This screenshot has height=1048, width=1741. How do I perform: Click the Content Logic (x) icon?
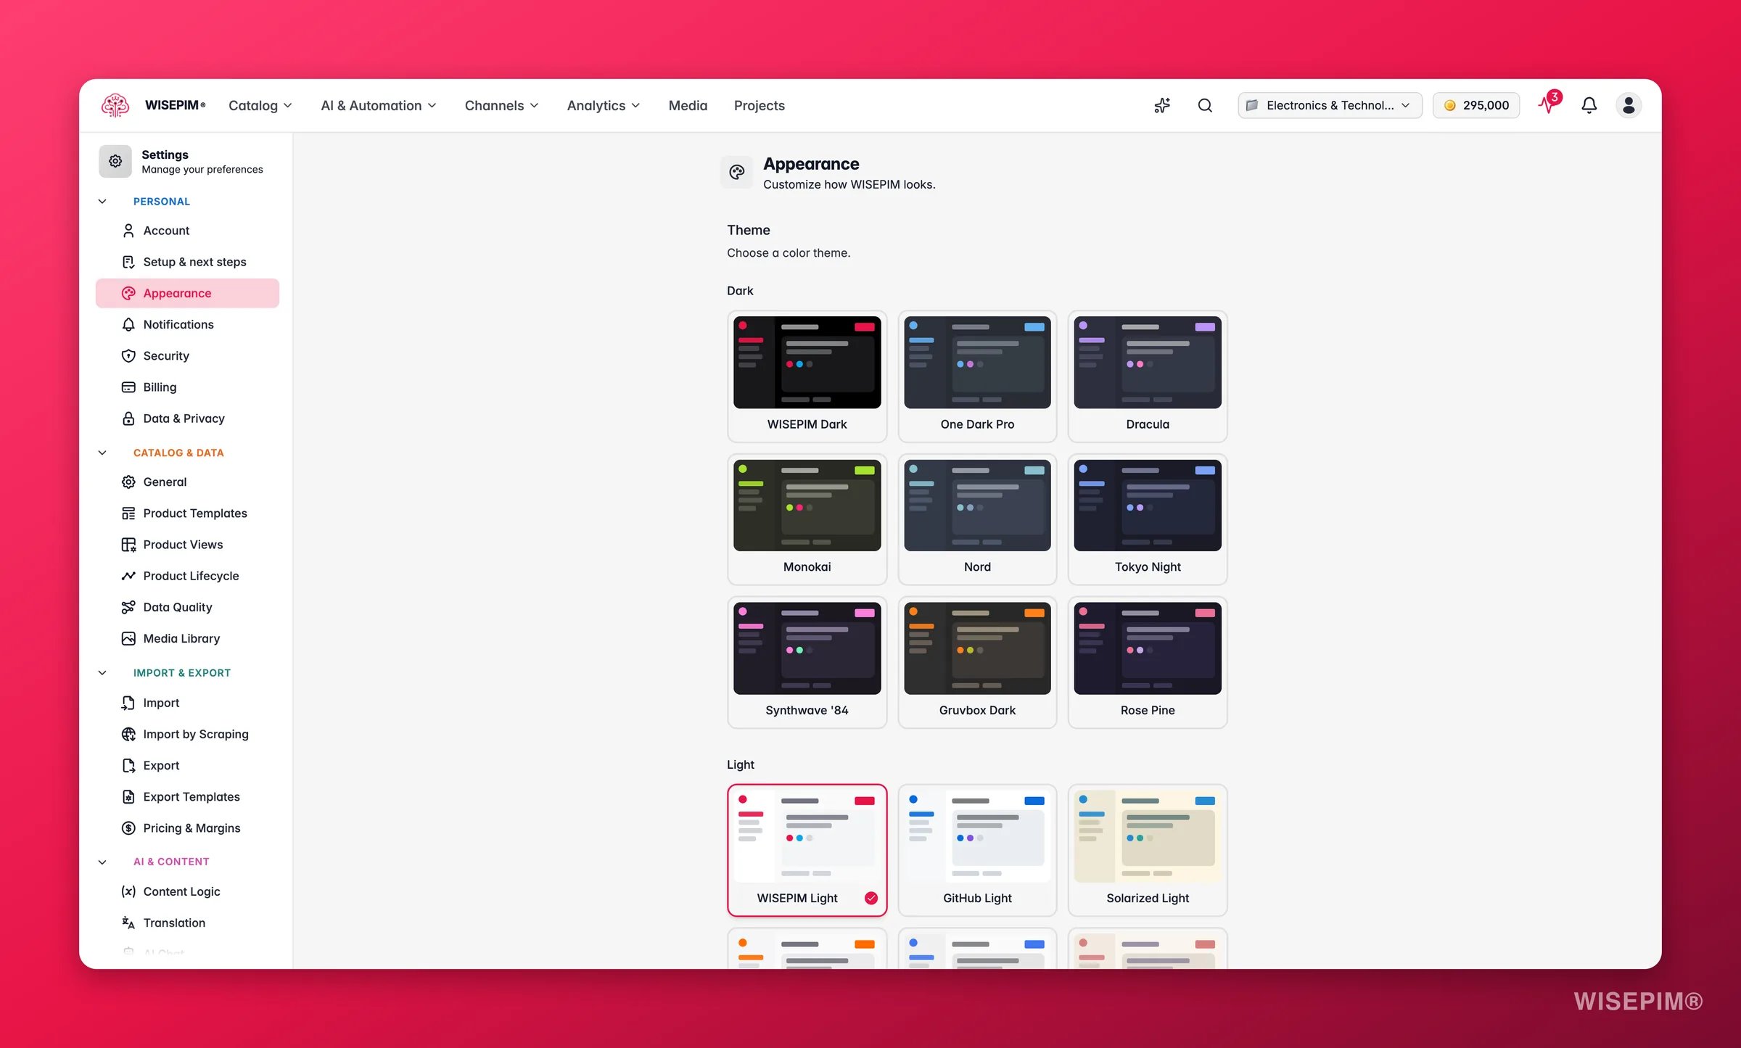(x=128, y=891)
